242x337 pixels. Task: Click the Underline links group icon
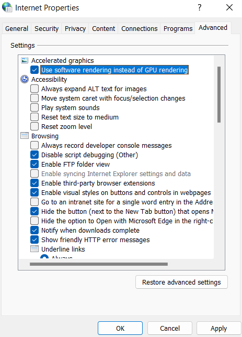coord(34,249)
